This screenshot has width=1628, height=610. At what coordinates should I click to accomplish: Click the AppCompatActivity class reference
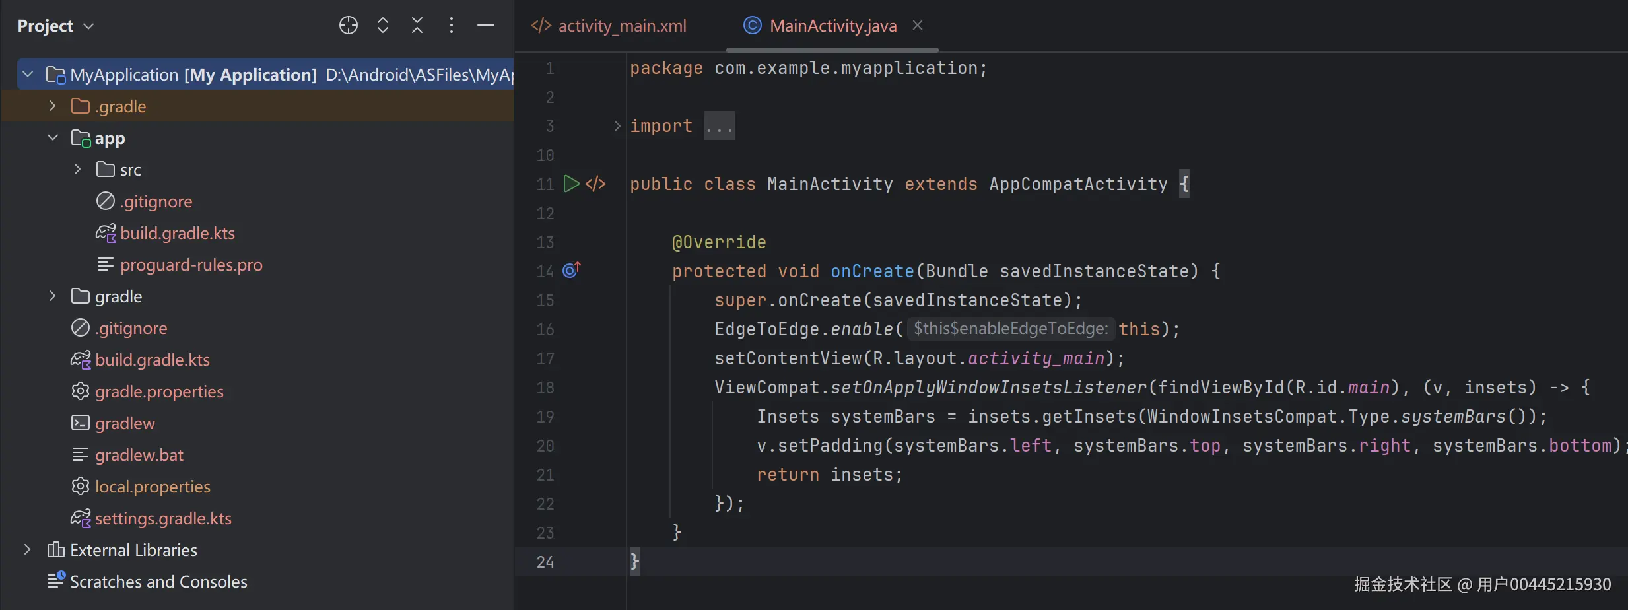tap(1078, 184)
